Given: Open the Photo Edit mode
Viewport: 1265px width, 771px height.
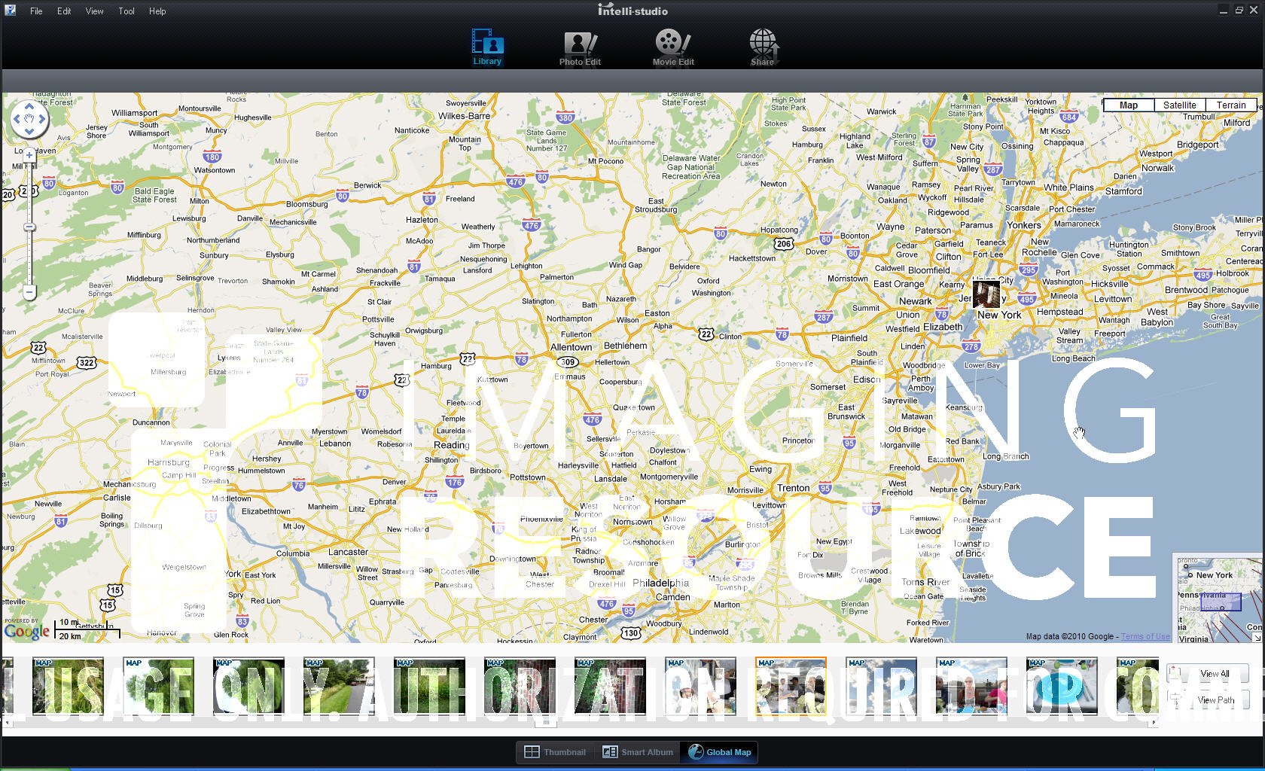Looking at the screenshot, I should point(580,48).
